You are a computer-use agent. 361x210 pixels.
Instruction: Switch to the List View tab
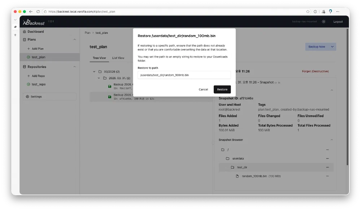(118, 58)
